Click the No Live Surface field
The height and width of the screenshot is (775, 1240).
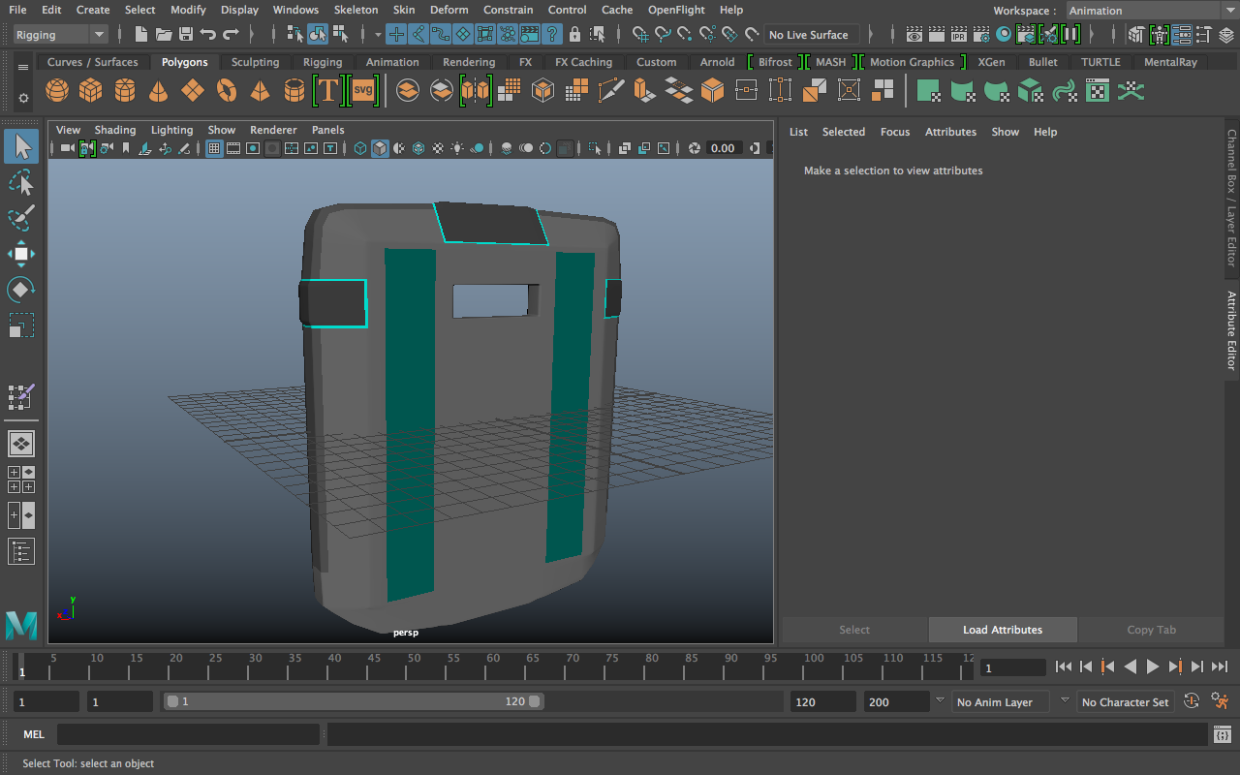(x=812, y=35)
